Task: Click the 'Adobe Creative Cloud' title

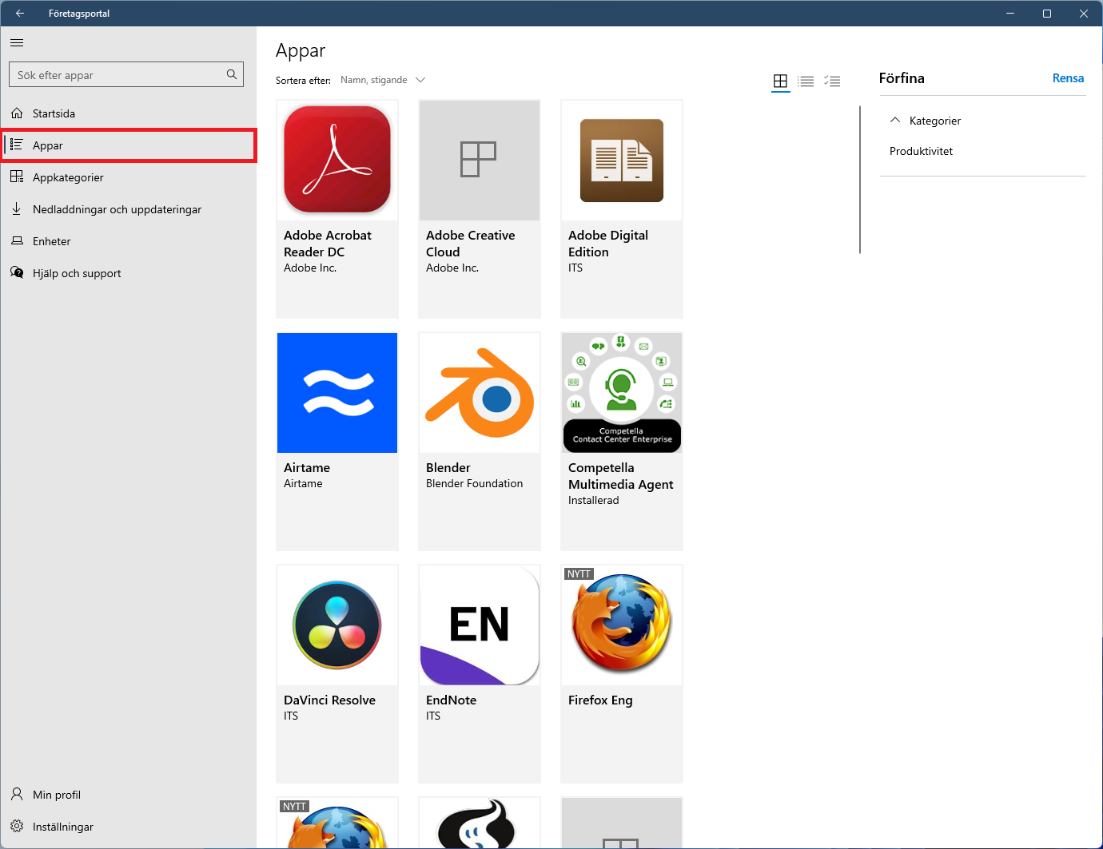Action: point(470,244)
